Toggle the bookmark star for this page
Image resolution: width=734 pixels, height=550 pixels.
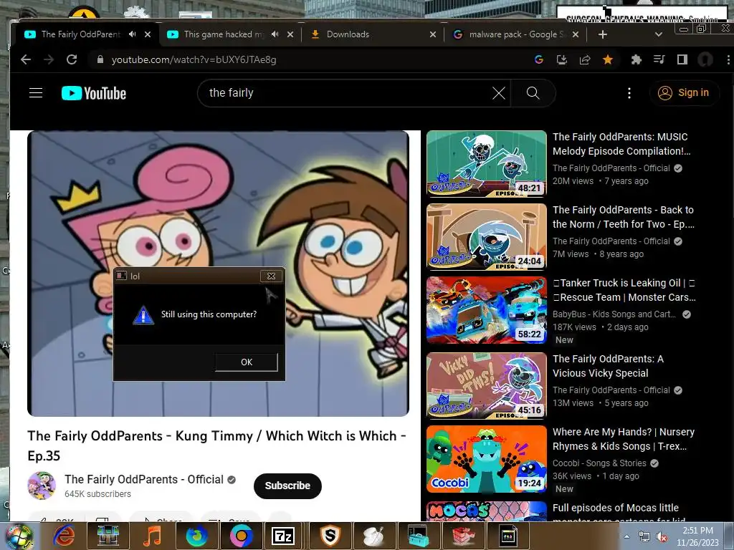[x=608, y=59]
